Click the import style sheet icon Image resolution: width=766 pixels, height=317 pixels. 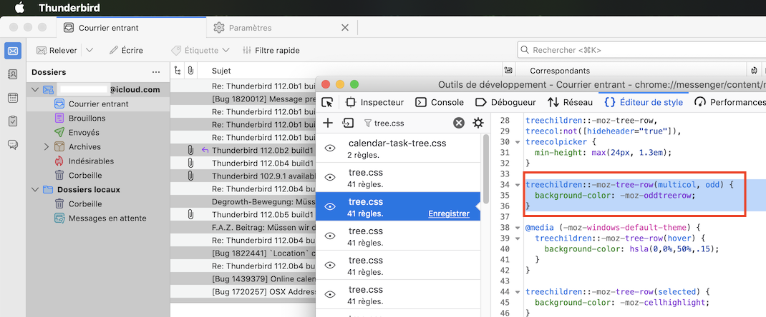348,124
